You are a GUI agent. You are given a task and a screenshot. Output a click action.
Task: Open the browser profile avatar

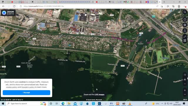point(179,6)
